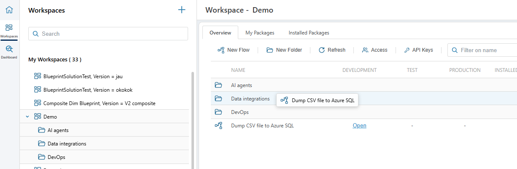This screenshot has width=517, height=169.
Task: Select Composite Dim Blueprint V2 composite workspace
Action: pyautogui.click(x=100, y=103)
